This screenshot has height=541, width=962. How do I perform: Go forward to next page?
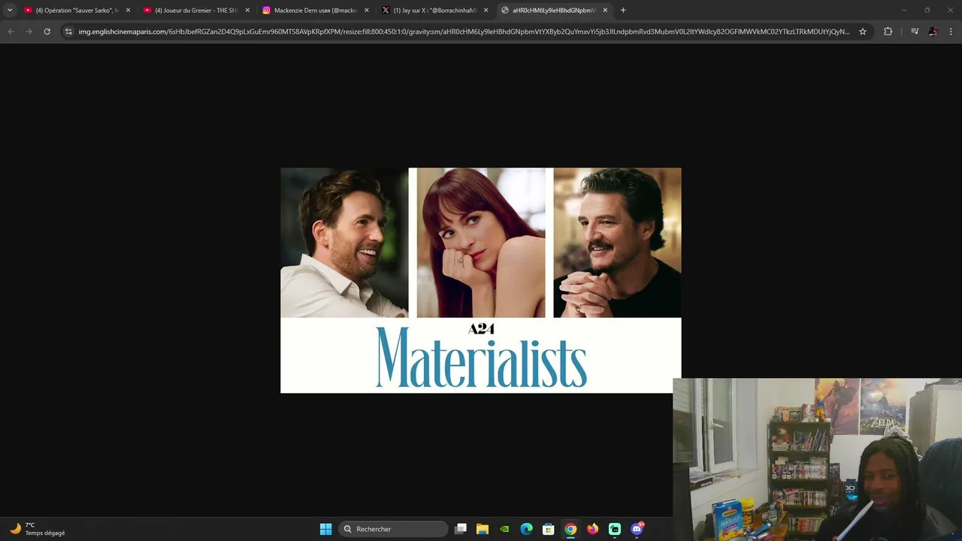[29, 32]
